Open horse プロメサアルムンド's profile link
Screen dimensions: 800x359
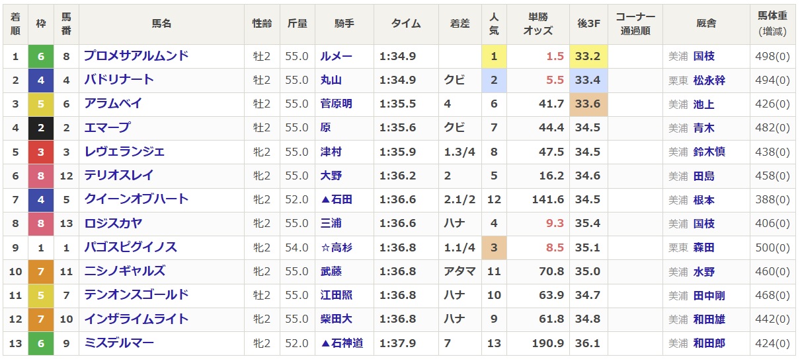pos(136,56)
